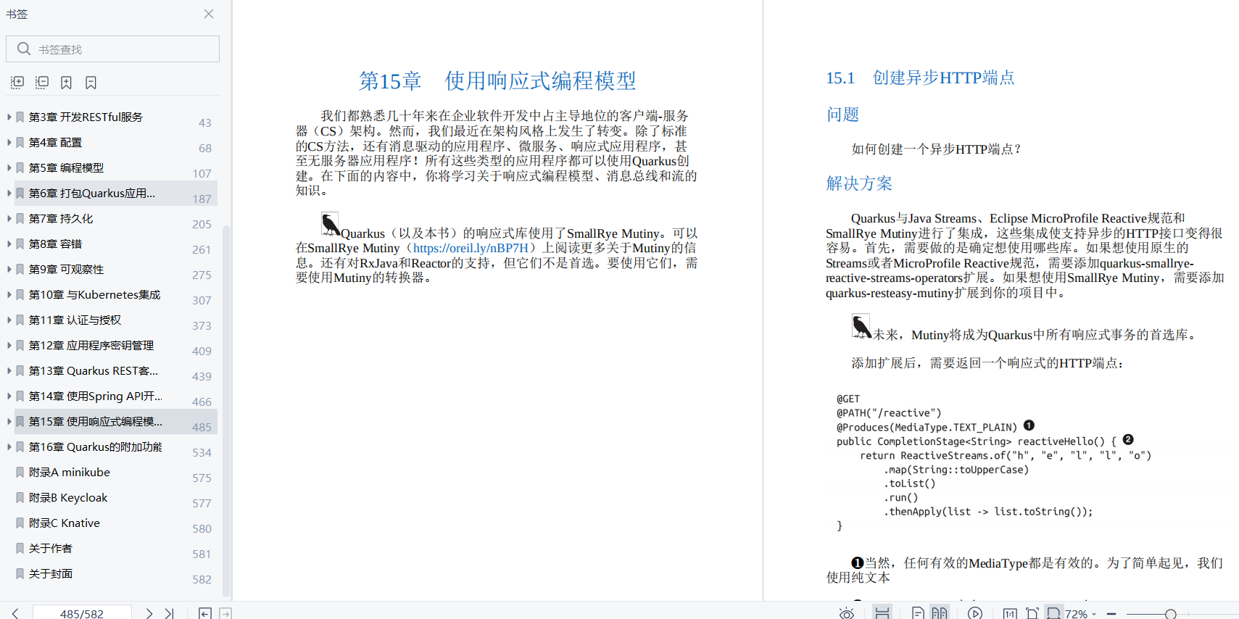This screenshot has height=619, width=1239.
Task: Set zoom to actual size 1:1
Action: (1010, 613)
